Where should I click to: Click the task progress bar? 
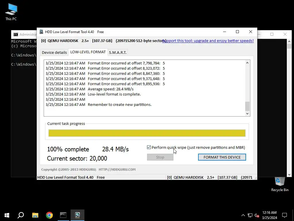147,133
